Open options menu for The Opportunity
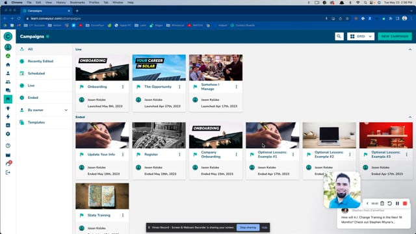This screenshot has width=416, height=234. [x=179, y=86]
